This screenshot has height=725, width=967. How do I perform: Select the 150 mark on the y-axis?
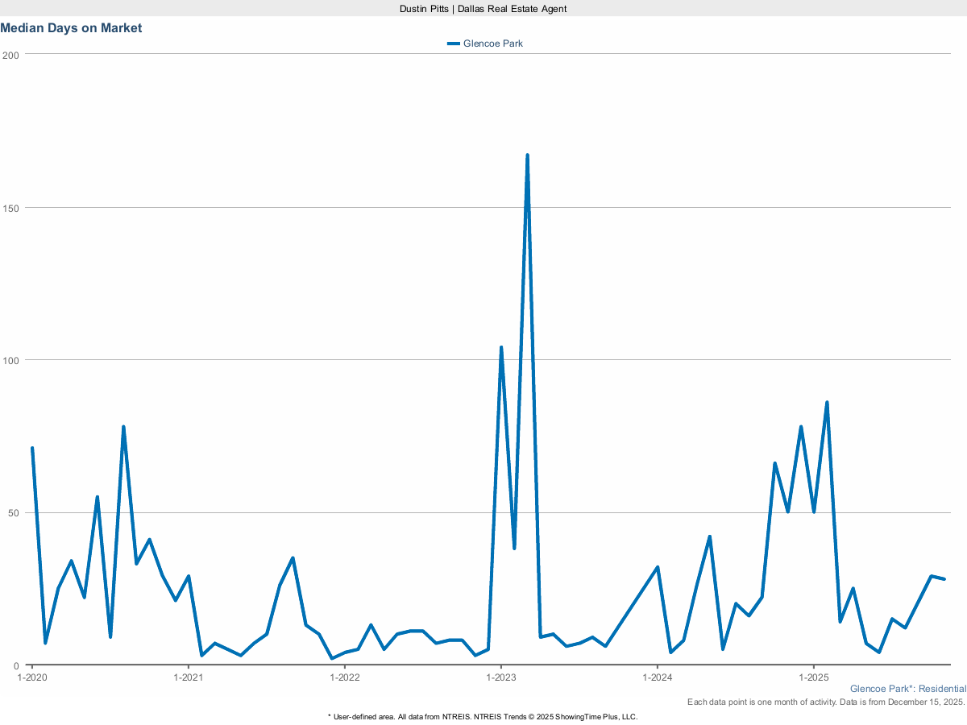pyautogui.click(x=10, y=208)
